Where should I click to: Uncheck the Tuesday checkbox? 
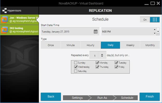[116, 63]
